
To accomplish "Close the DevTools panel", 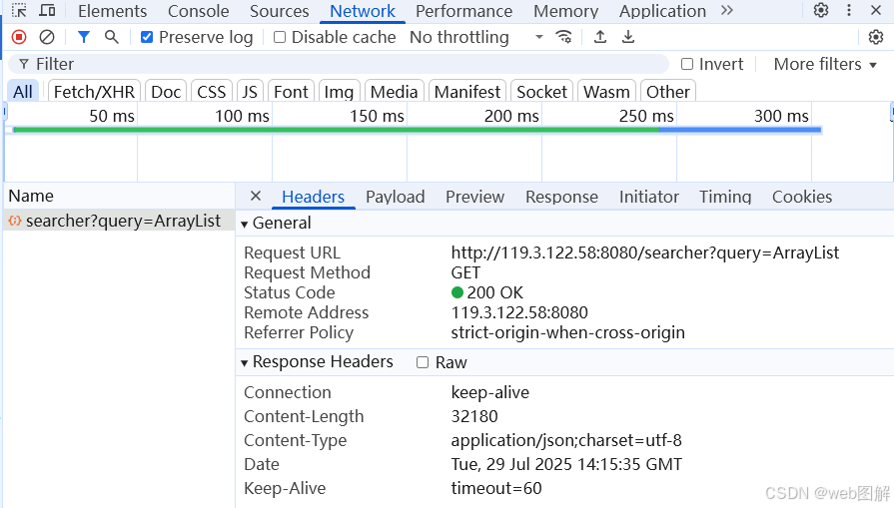I will [876, 10].
